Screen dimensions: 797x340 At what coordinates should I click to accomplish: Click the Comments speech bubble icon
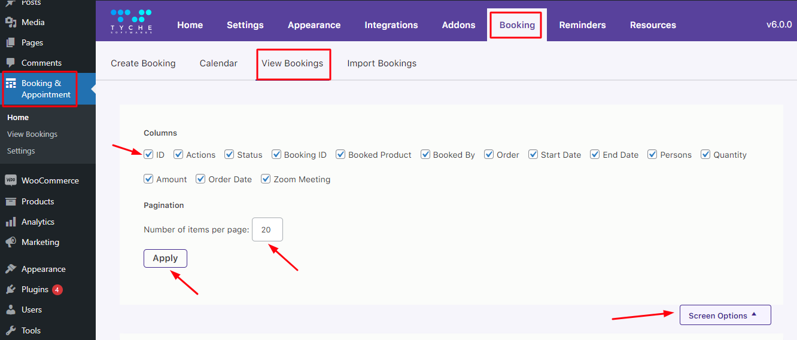pyautogui.click(x=11, y=63)
